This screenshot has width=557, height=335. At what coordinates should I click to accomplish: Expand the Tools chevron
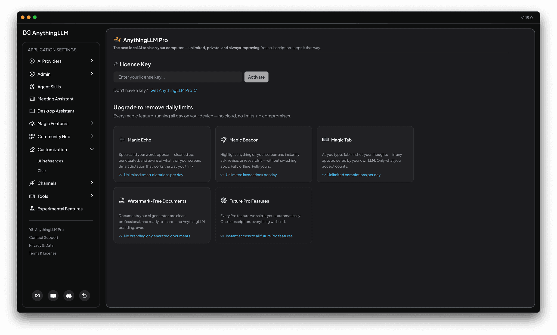(92, 196)
